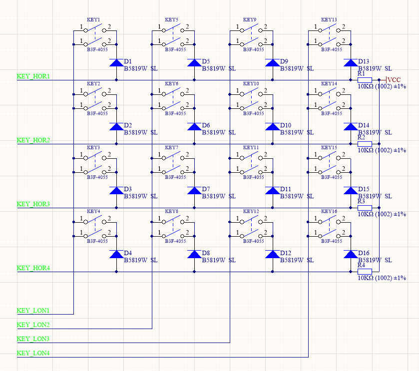419x371 pixels.
Task: Click the R1 designator label
Action: click(361, 73)
